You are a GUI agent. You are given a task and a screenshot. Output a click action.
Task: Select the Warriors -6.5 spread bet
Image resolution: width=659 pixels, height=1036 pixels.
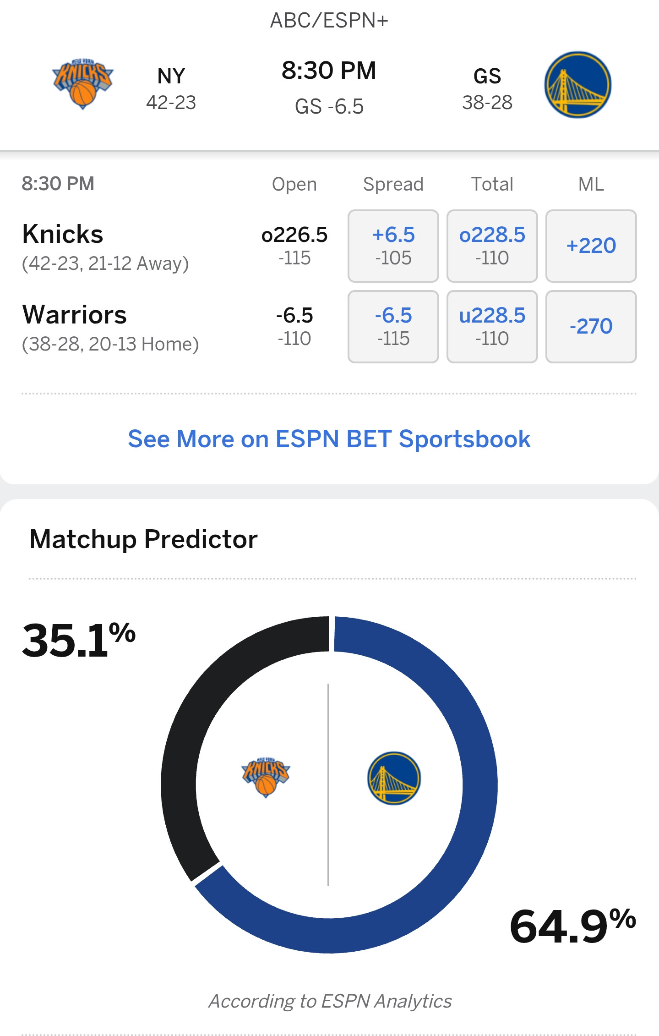(393, 327)
